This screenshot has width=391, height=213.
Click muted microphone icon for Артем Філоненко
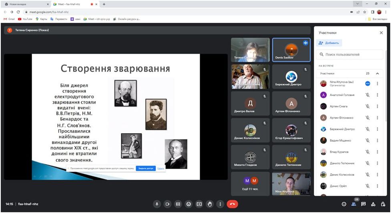click(367, 118)
